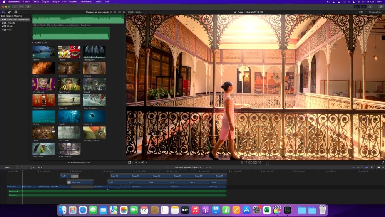Image resolution: width=385 pixels, height=217 pixels.
Task: Collapse the Video section disclosure triangle
Action: 33,42
